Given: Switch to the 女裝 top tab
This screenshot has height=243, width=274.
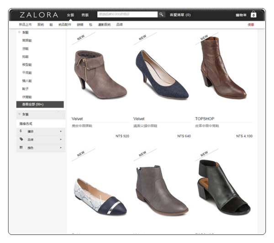Looking at the screenshot, I should [x=70, y=15].
